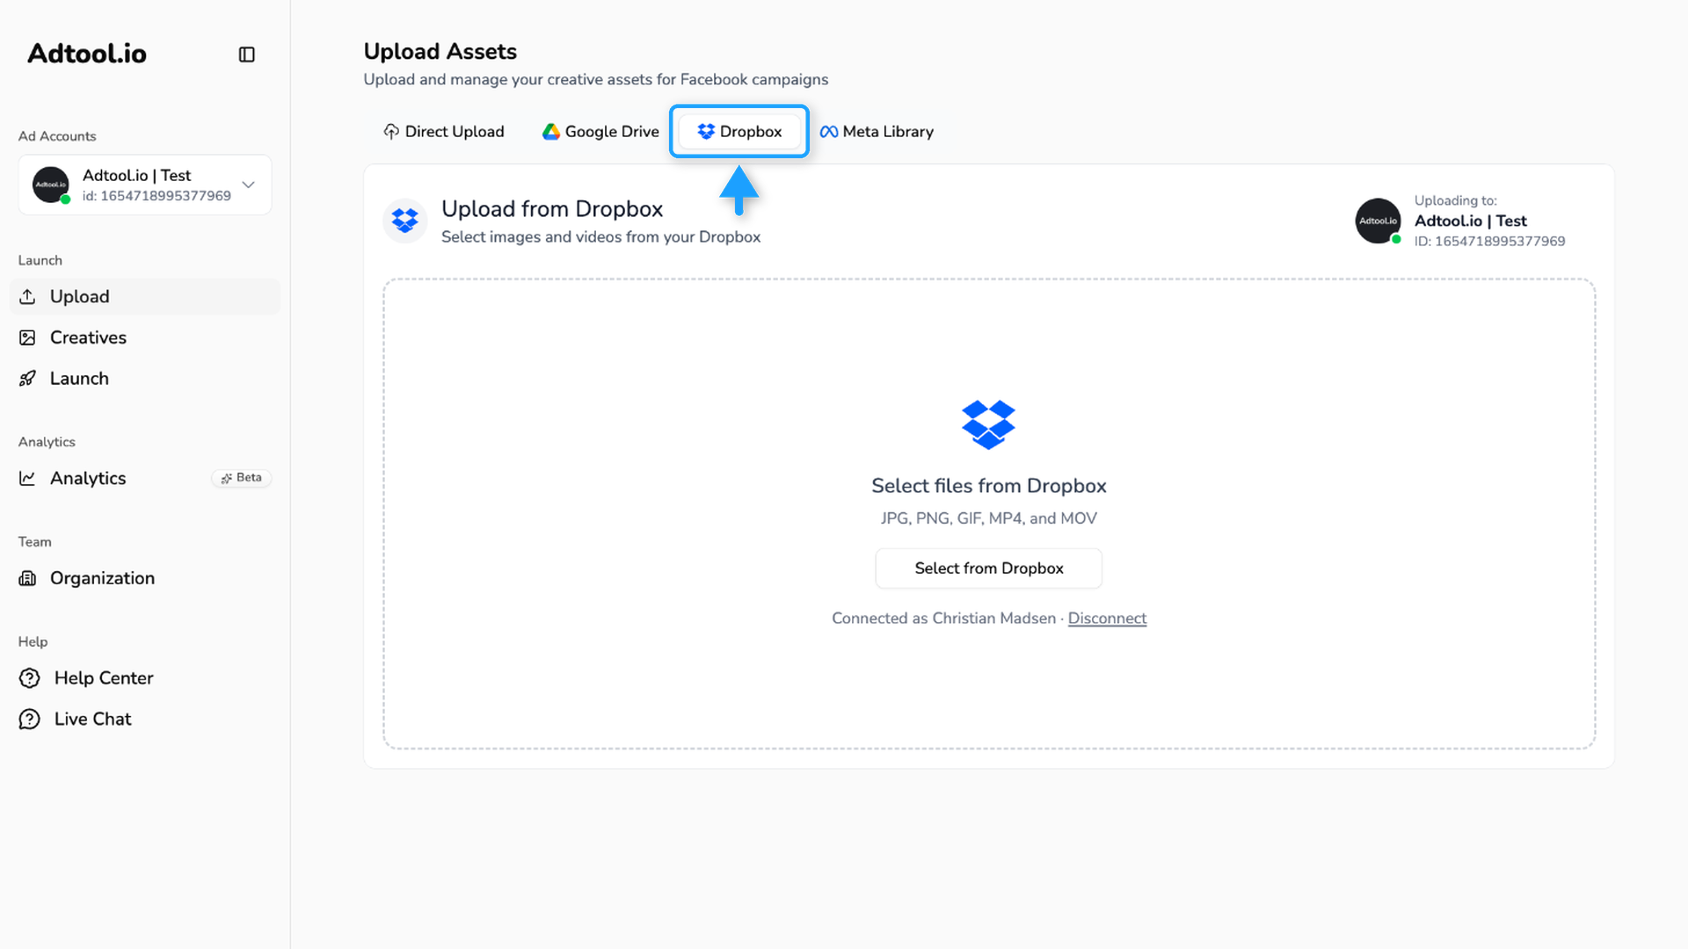Click the Uploading to account avatar
Image resolution: width=1688 pixels, height=949 pixels.
pyautogui.click(x=1378, y=221)
